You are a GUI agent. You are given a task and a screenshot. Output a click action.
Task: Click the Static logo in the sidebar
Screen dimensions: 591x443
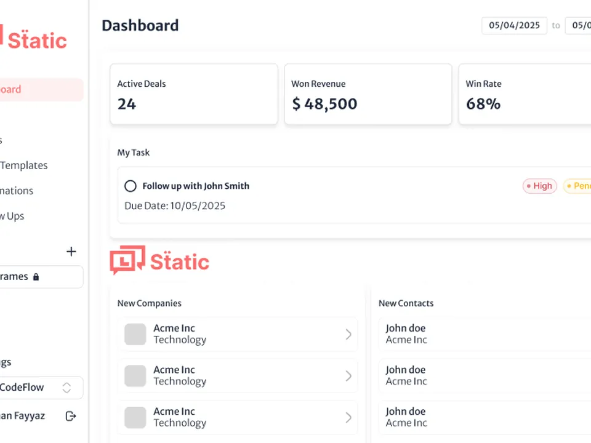pos(33,39)
